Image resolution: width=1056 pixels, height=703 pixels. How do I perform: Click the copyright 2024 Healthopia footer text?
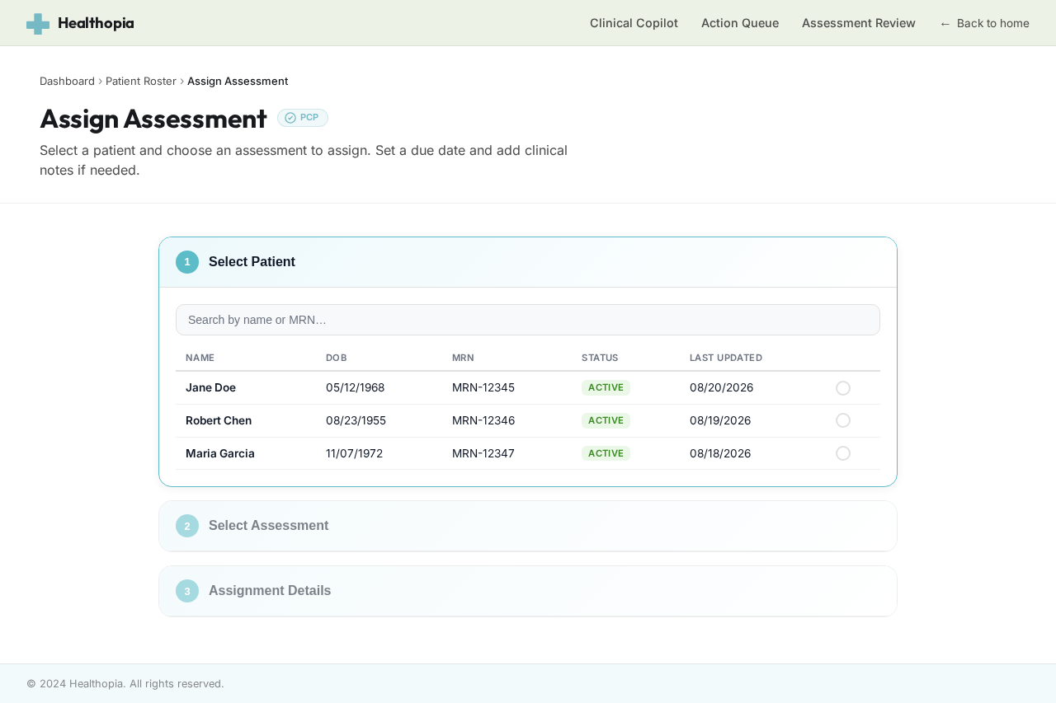125,683
